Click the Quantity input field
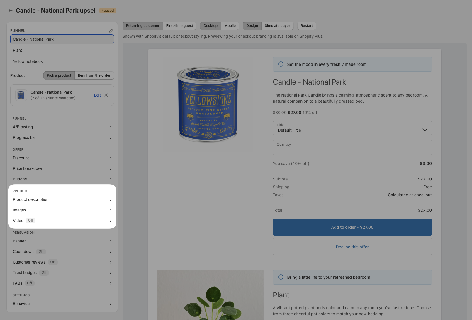Viewport: 472px width, 320px height. click(352, 147)
